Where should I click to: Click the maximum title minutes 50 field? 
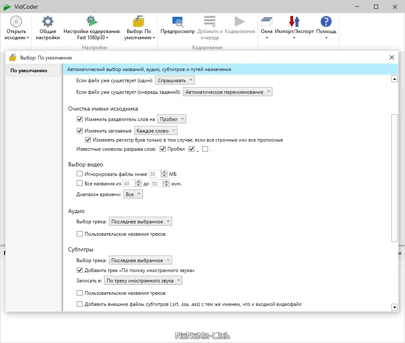pyautogui.click(x=157, y=183)
